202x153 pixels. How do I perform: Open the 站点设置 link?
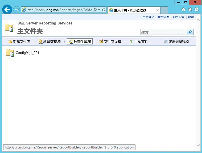[179, 17]
